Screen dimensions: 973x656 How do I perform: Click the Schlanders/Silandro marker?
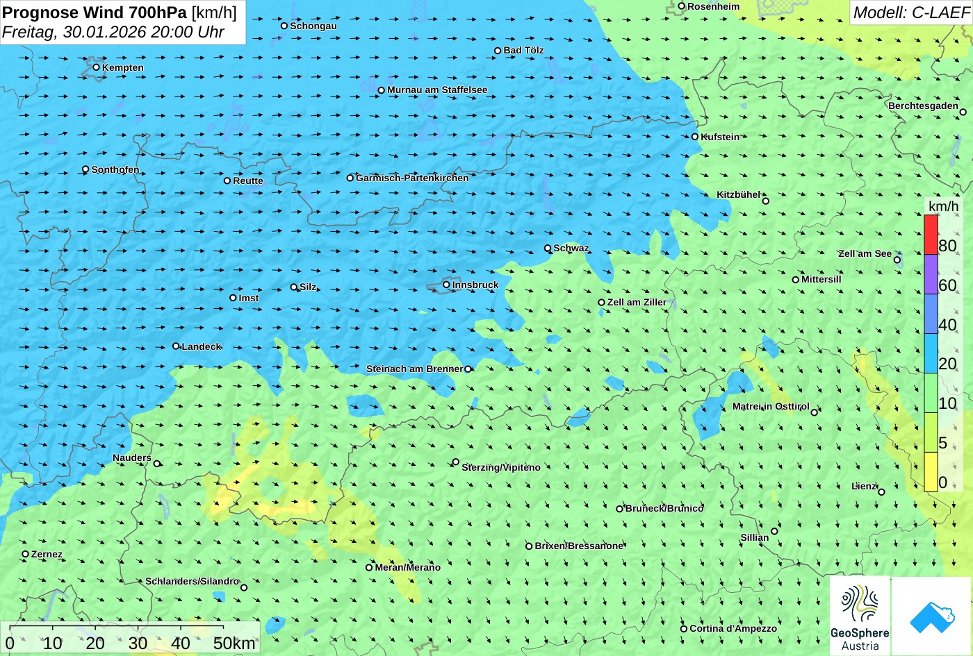[x=244, y=587]
